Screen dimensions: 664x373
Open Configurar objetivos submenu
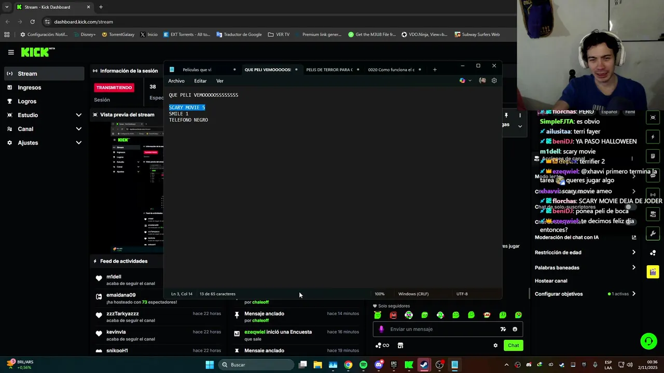(x=585, y=294)
